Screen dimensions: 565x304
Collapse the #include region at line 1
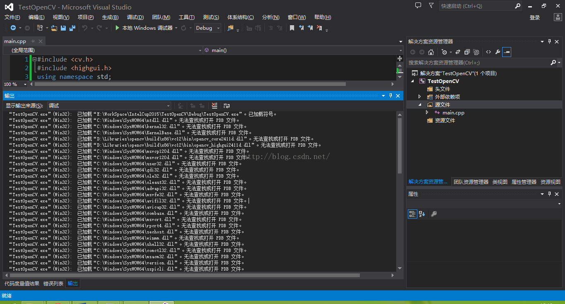pyautogui.click(x=34, y=59)
